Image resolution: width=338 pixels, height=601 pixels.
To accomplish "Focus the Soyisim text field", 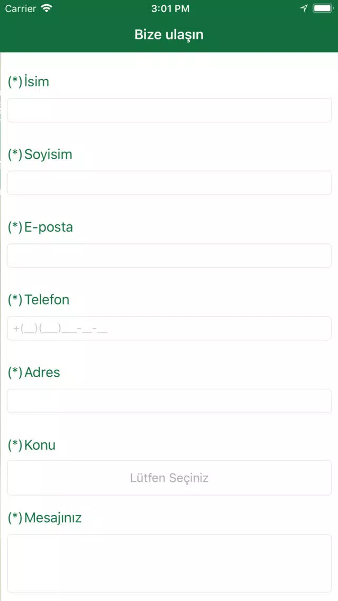I will [x=169, y=183].
